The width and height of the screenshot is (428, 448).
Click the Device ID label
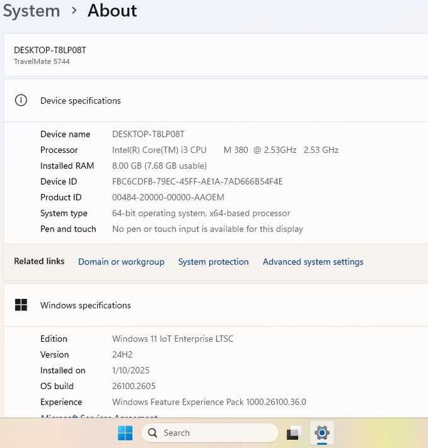coord(59,181)
